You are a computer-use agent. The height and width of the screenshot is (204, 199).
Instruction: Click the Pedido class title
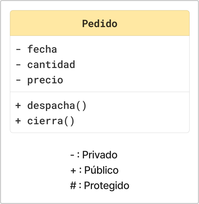100,24
